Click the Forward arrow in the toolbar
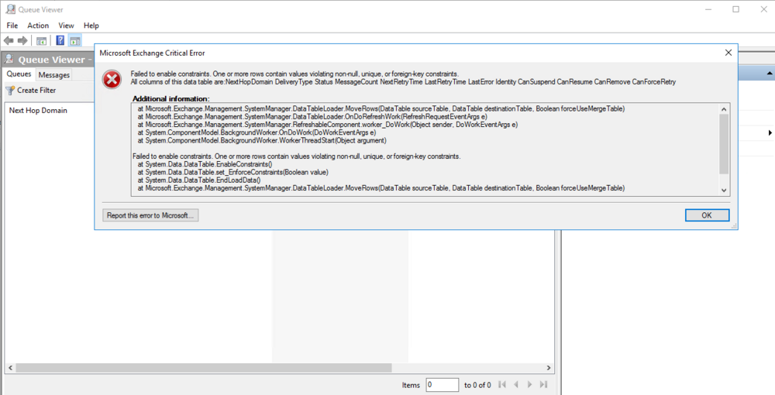The image size is (775, 395). (x=22, y=40)
